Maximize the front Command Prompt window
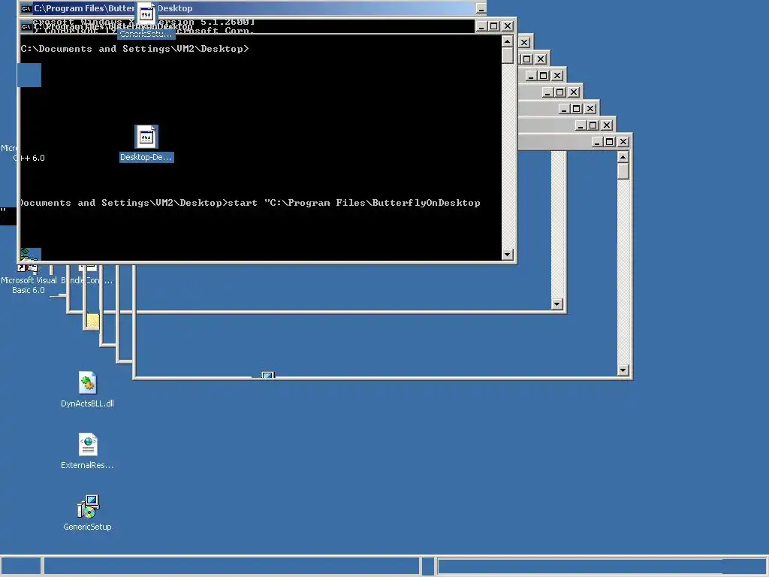Viewport: 769px width, 577px height. coord(494,26)
